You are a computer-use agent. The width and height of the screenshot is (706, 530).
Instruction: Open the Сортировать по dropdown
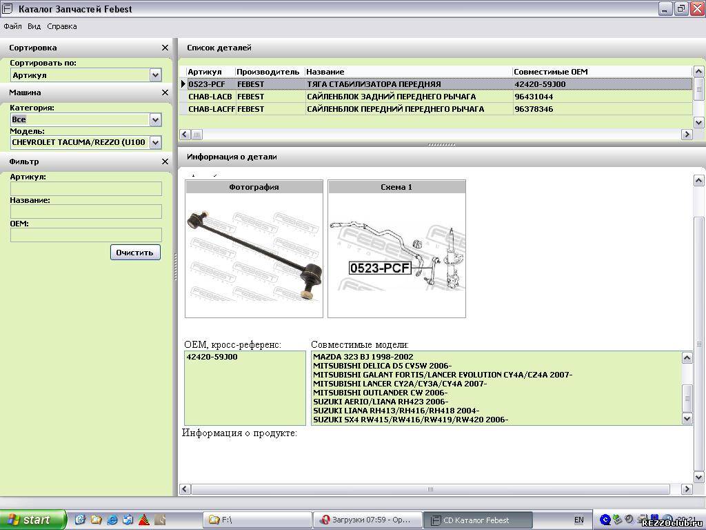point(155,75)
